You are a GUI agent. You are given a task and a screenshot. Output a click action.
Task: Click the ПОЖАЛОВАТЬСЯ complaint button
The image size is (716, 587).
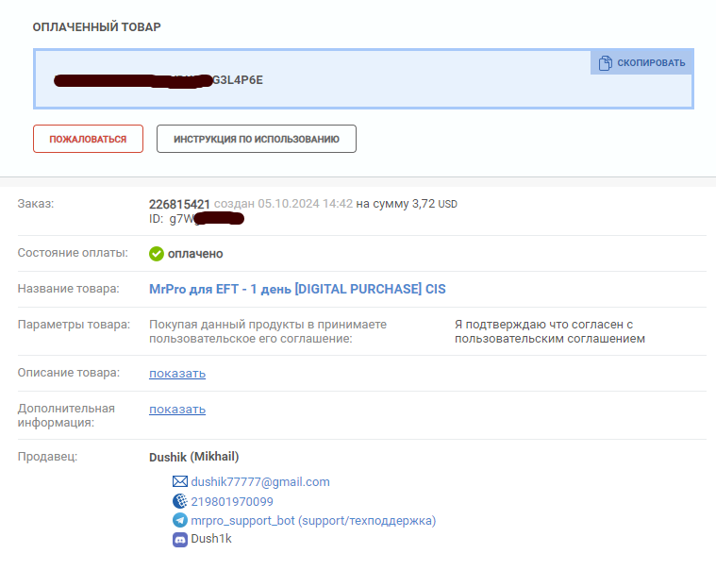coord(88,139)
